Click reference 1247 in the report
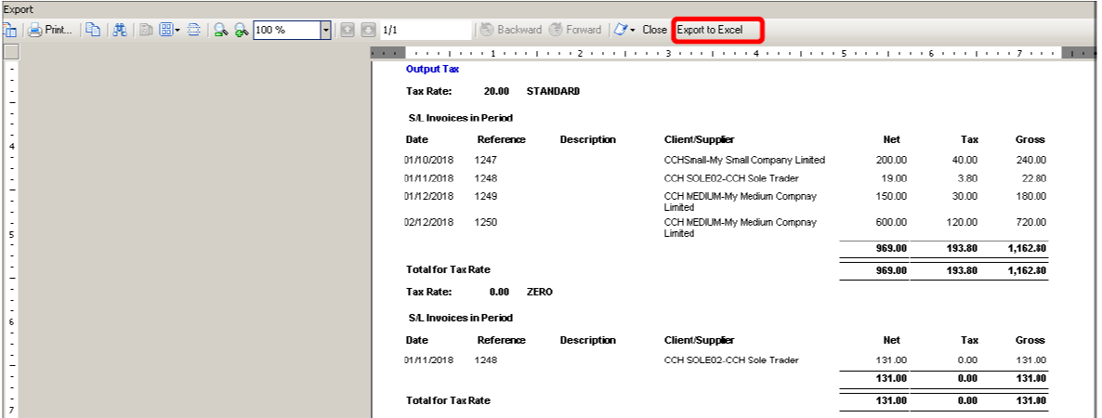This screenshot has height=418, width=1102. point(486,160)
